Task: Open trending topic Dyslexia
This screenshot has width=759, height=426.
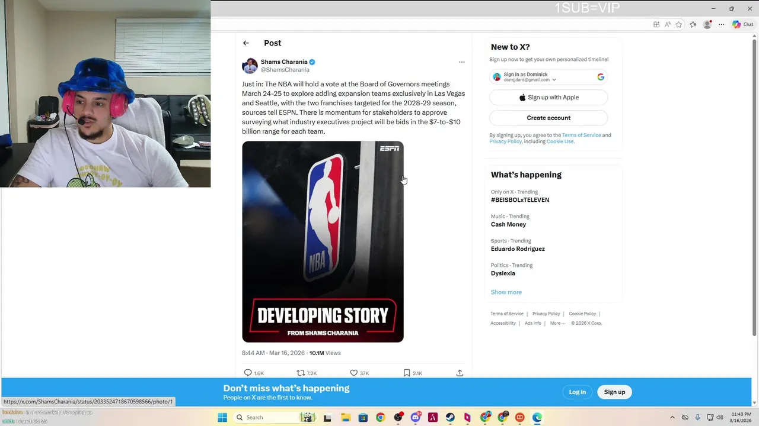Action: point(503,273)
